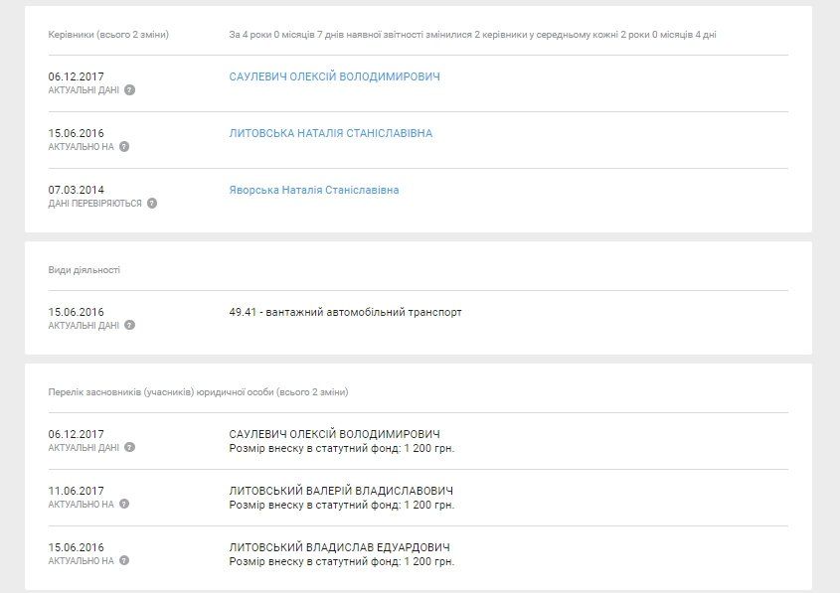This screenshot has width=840, height=593.
Task: Click founder name ЛИТОВСЬКИЙ ВАЛЕРІЙ ВЛАДИСЛАВОВИЧ
Action: (x=341, y=491)
